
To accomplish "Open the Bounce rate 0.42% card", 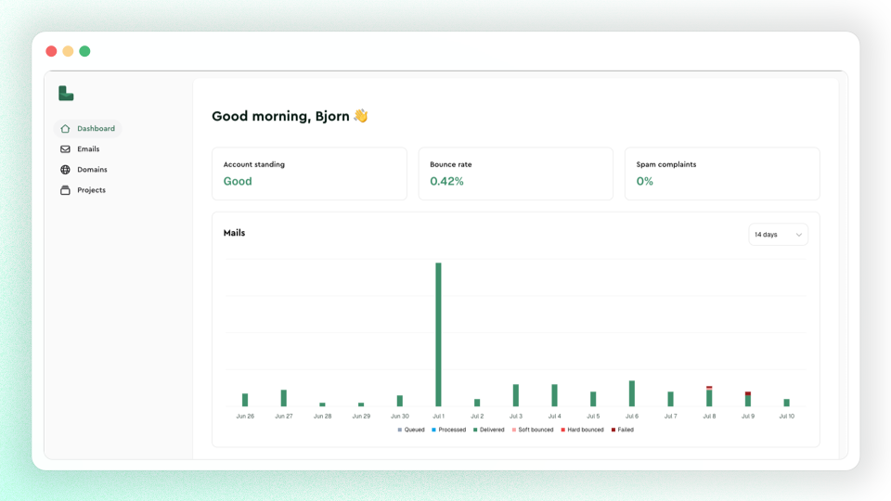I will tap(515, 173).
